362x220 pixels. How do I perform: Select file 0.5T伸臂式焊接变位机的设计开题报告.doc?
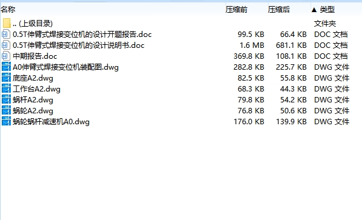tap(82, 35)
